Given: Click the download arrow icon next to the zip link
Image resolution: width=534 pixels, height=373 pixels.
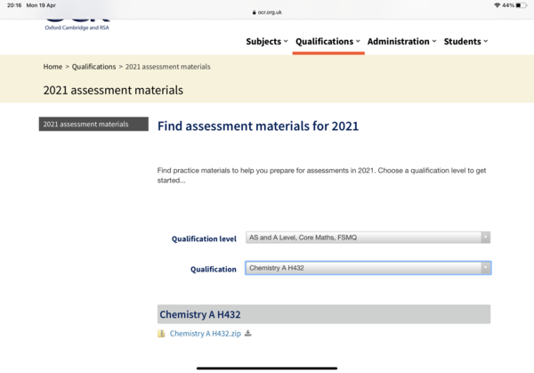Looking at the screenshot, I should point(248,333).
